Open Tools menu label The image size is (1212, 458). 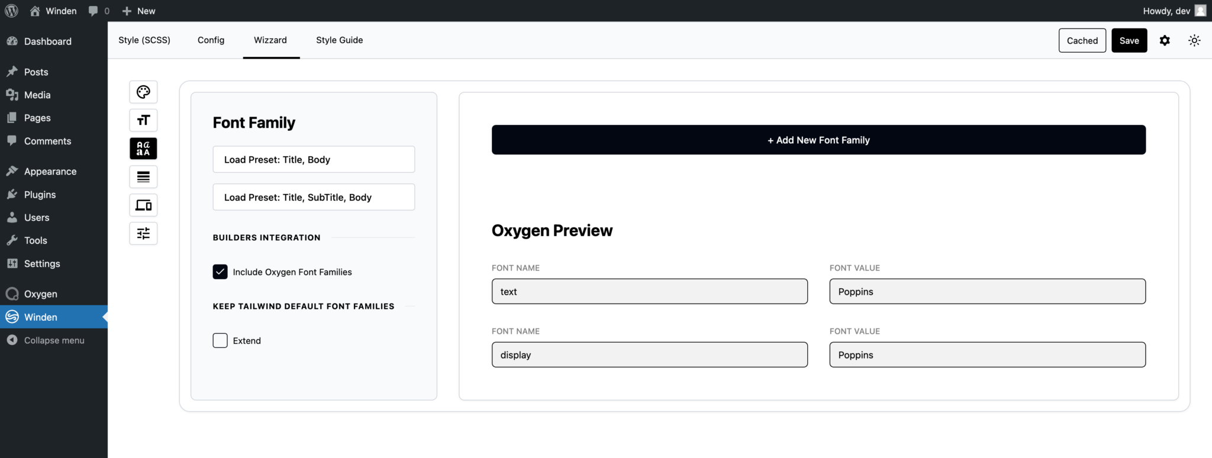(36, 240)
